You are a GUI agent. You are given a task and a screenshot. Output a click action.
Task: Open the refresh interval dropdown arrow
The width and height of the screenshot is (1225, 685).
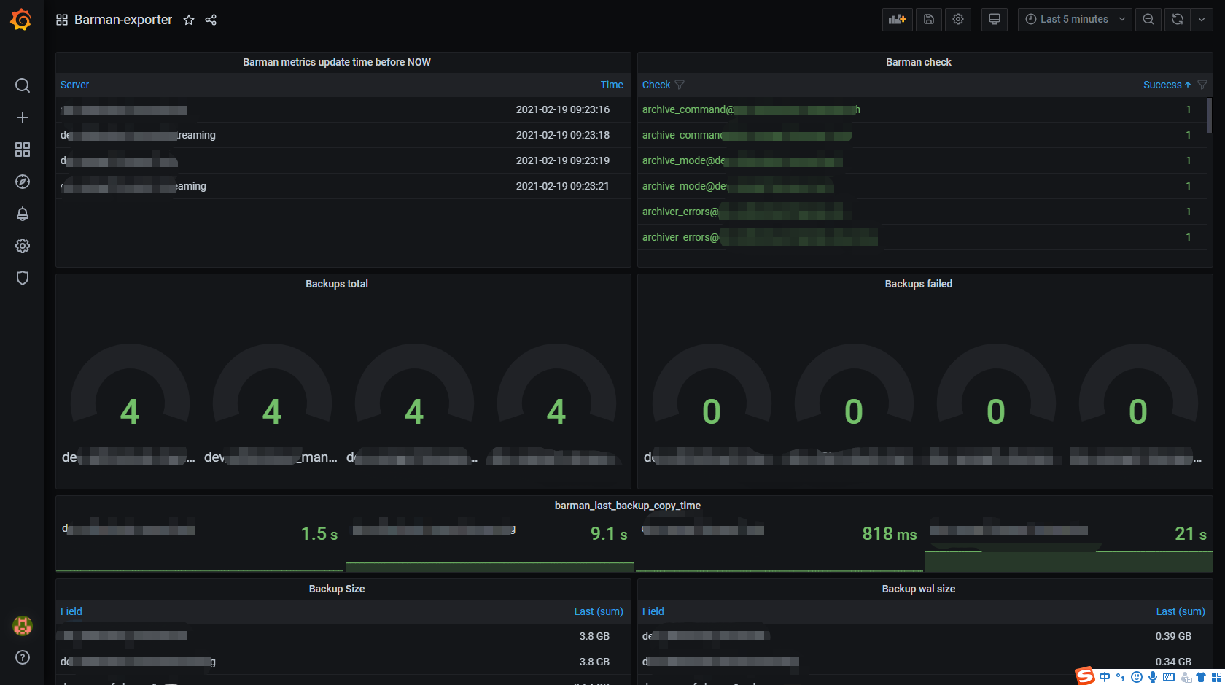click(1202, 20)
